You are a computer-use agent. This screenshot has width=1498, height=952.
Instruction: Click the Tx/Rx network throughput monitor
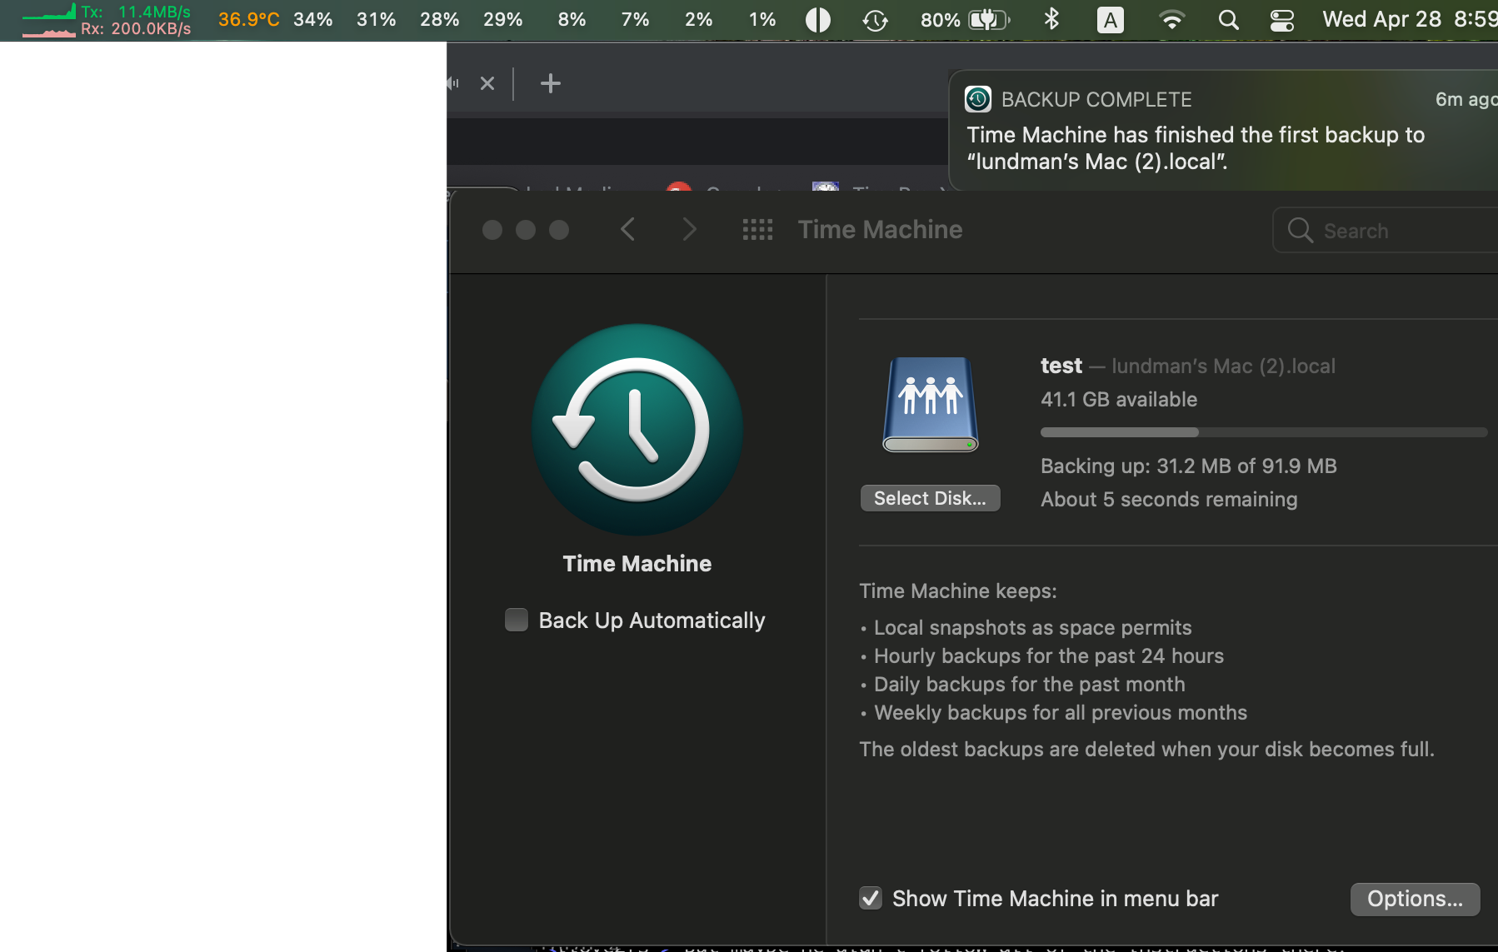[x=107, y=20]
